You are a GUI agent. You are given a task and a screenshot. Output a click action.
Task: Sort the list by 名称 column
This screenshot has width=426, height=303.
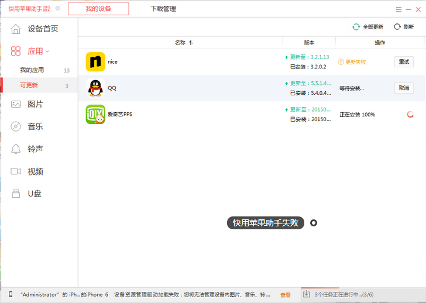click(x=180, y=43)
